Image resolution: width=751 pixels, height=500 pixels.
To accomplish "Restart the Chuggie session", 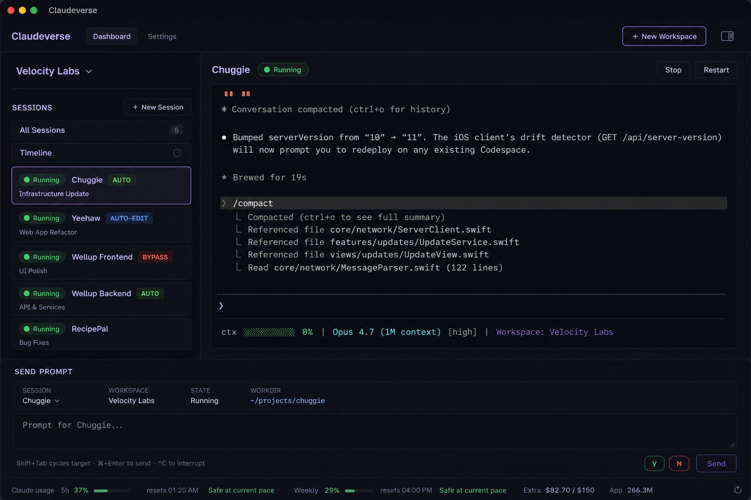I will tap(716, 70).
